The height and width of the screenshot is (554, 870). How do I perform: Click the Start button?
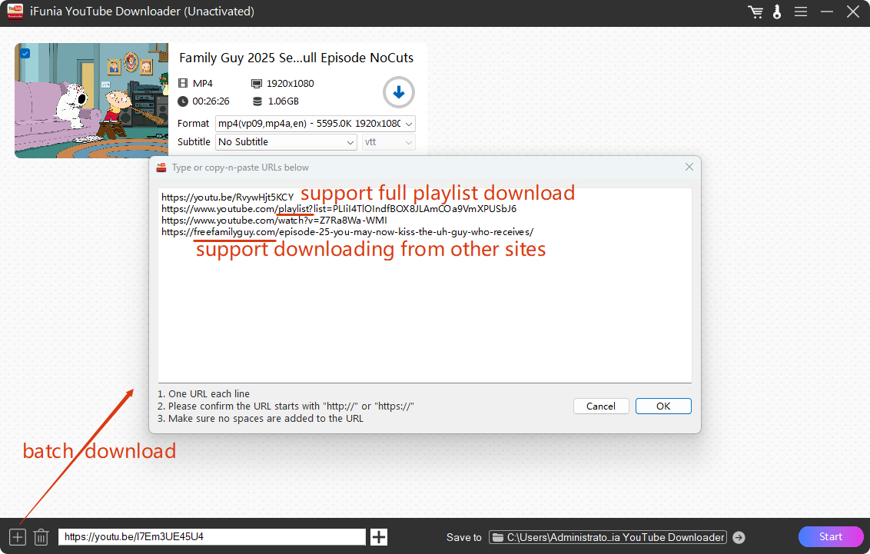(830, 536)
